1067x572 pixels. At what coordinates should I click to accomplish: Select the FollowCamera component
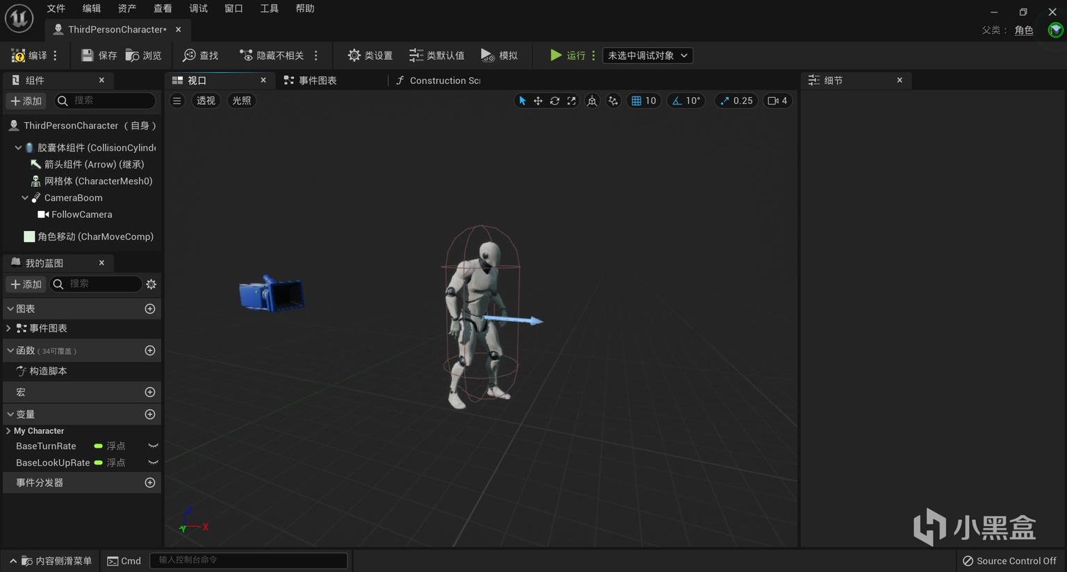coord(81,214)
